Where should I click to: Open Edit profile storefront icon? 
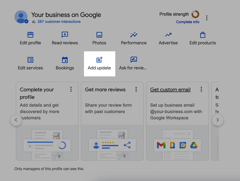coord(30,35)
